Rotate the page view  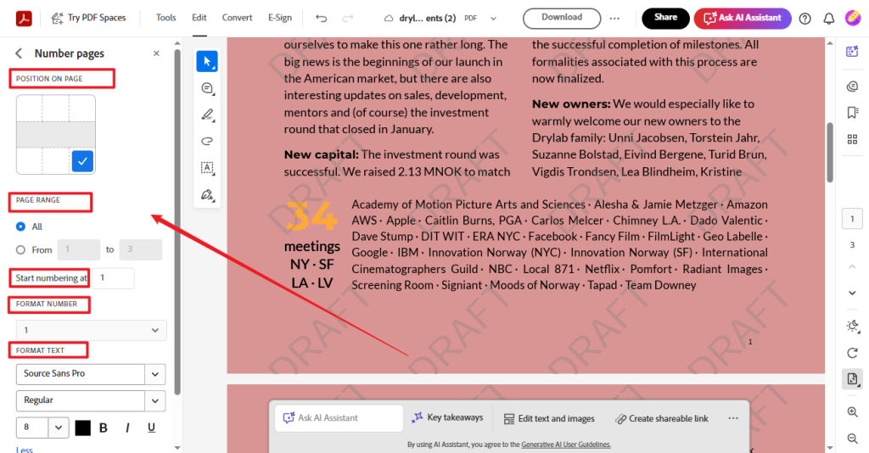point(852,353)
